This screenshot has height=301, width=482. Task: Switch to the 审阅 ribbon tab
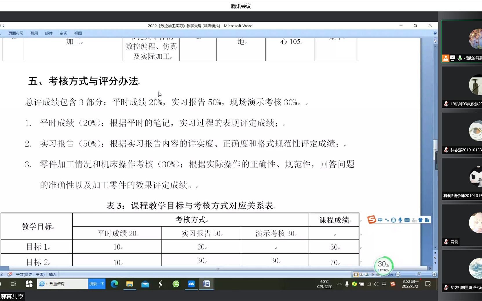63,33
